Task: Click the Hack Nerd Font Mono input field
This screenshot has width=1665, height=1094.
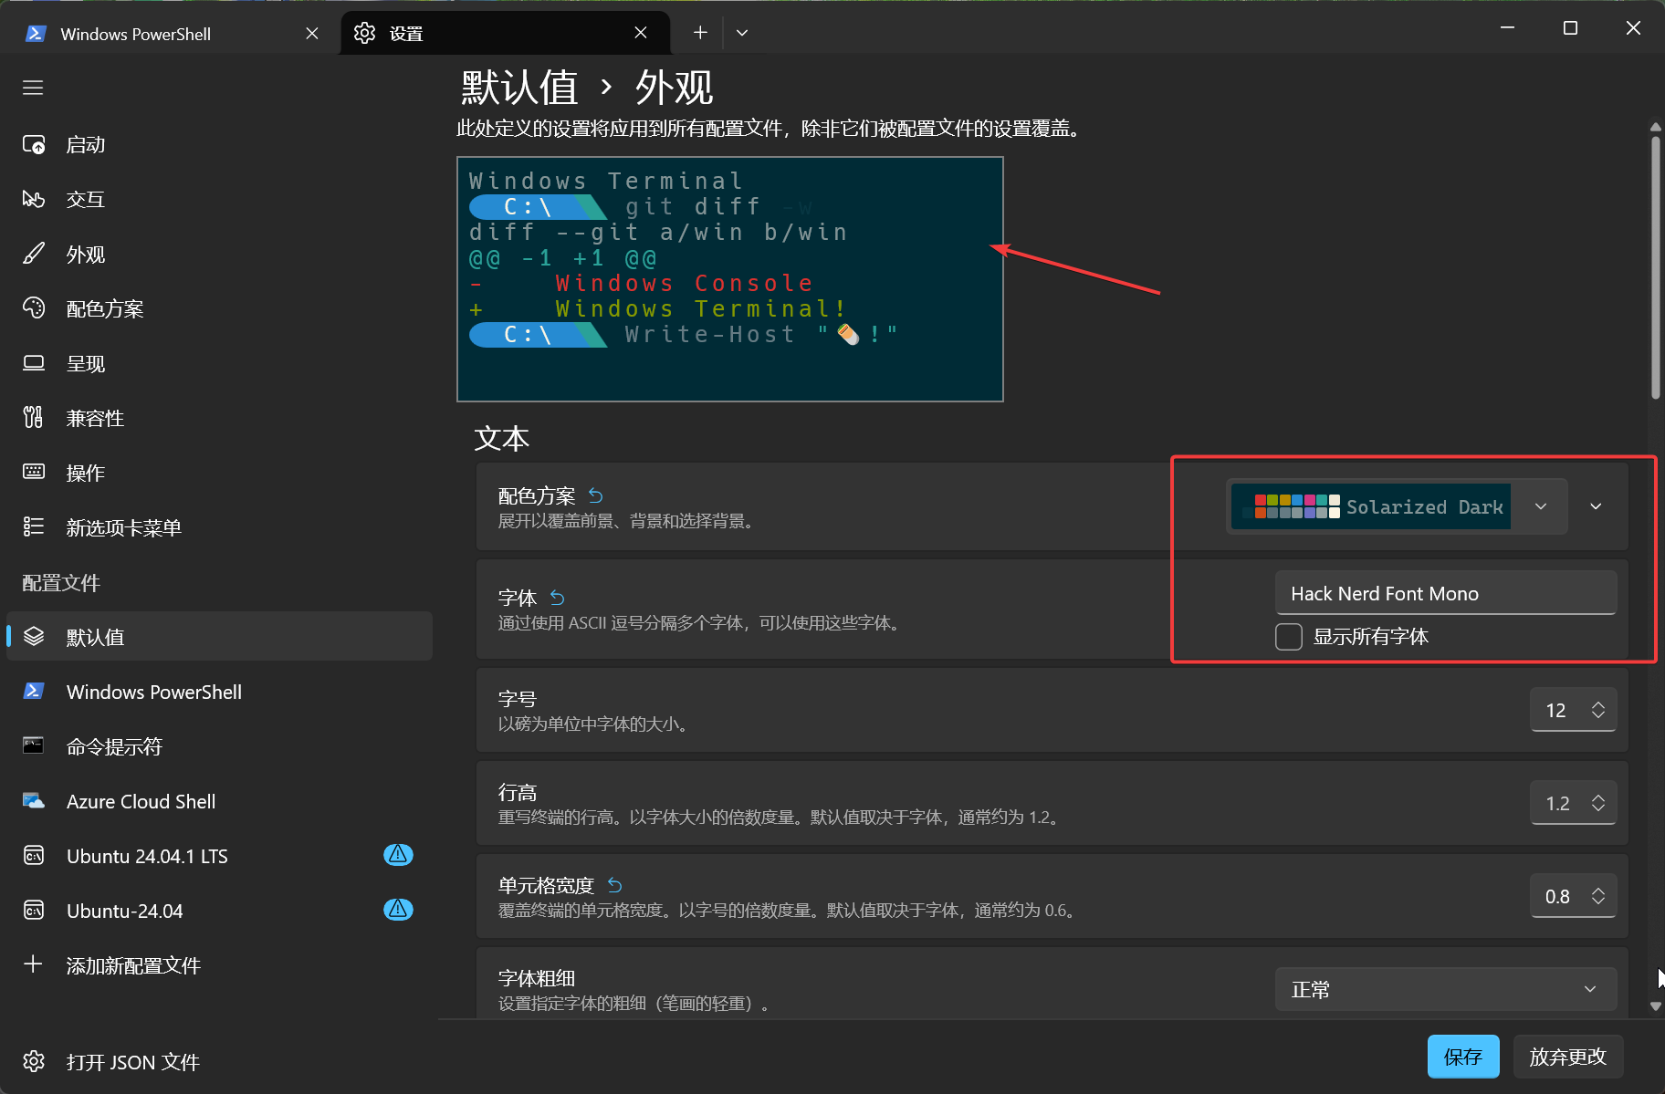Action: [x=1445, y=593]
